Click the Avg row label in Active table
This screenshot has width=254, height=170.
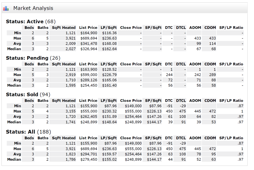(x=17, y=44)
